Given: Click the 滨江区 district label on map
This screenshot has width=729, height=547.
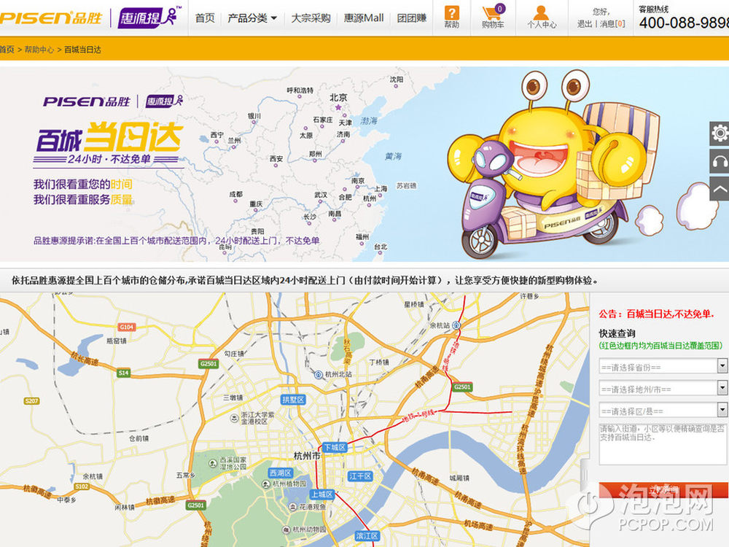Looking at the screenshot, I should coord(367,535).
